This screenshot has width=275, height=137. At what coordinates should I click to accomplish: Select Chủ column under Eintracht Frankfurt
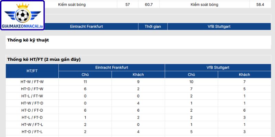tap(85, 75)
